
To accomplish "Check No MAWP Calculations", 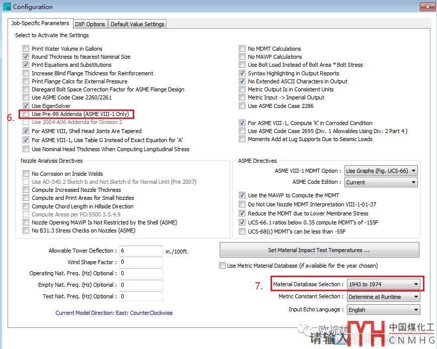I will coord(242,57).
